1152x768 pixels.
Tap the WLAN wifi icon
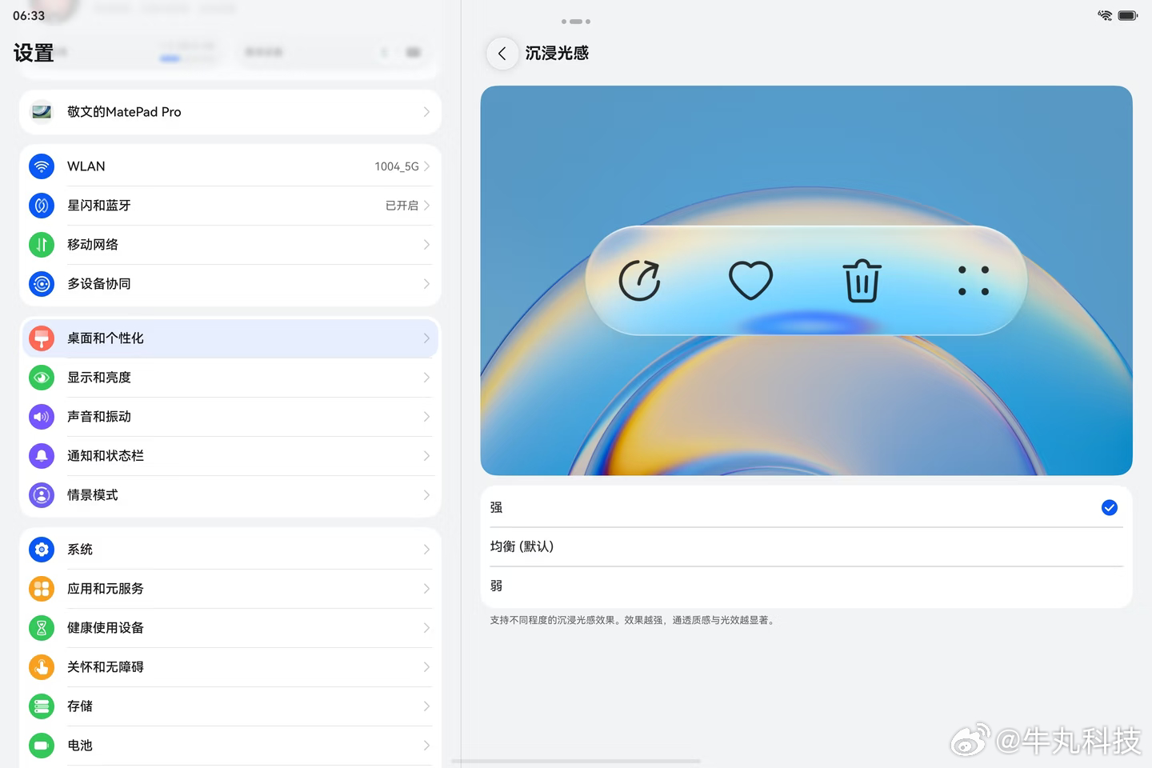(42, 166)
